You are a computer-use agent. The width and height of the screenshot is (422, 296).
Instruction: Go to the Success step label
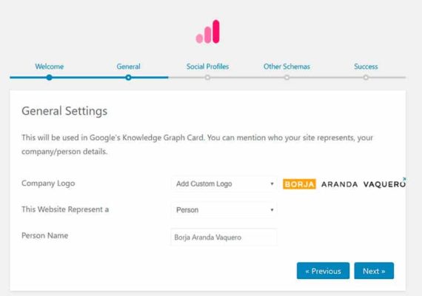coord(366,67)
